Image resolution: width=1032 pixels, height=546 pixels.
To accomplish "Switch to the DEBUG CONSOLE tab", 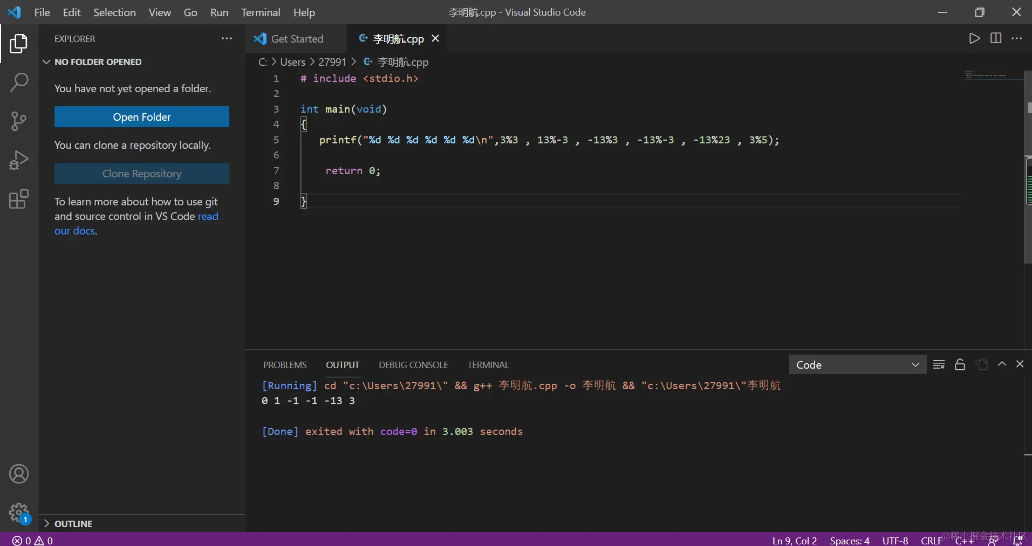I will pos(413,365).
